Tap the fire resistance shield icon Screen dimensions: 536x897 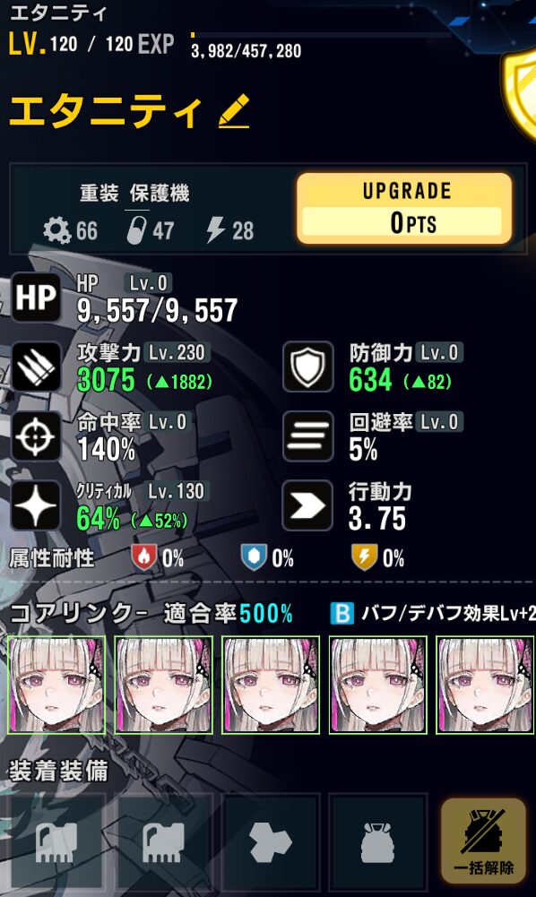[x=143, y=557]
